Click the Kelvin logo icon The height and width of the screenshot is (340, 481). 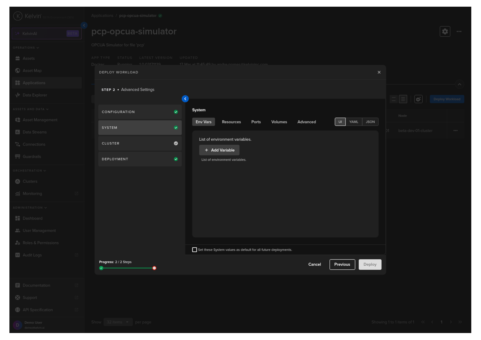[x=18, y=16]
